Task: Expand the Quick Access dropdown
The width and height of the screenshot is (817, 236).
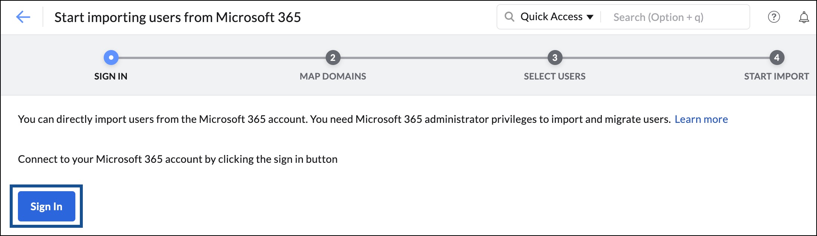Action: pos(557,17)
